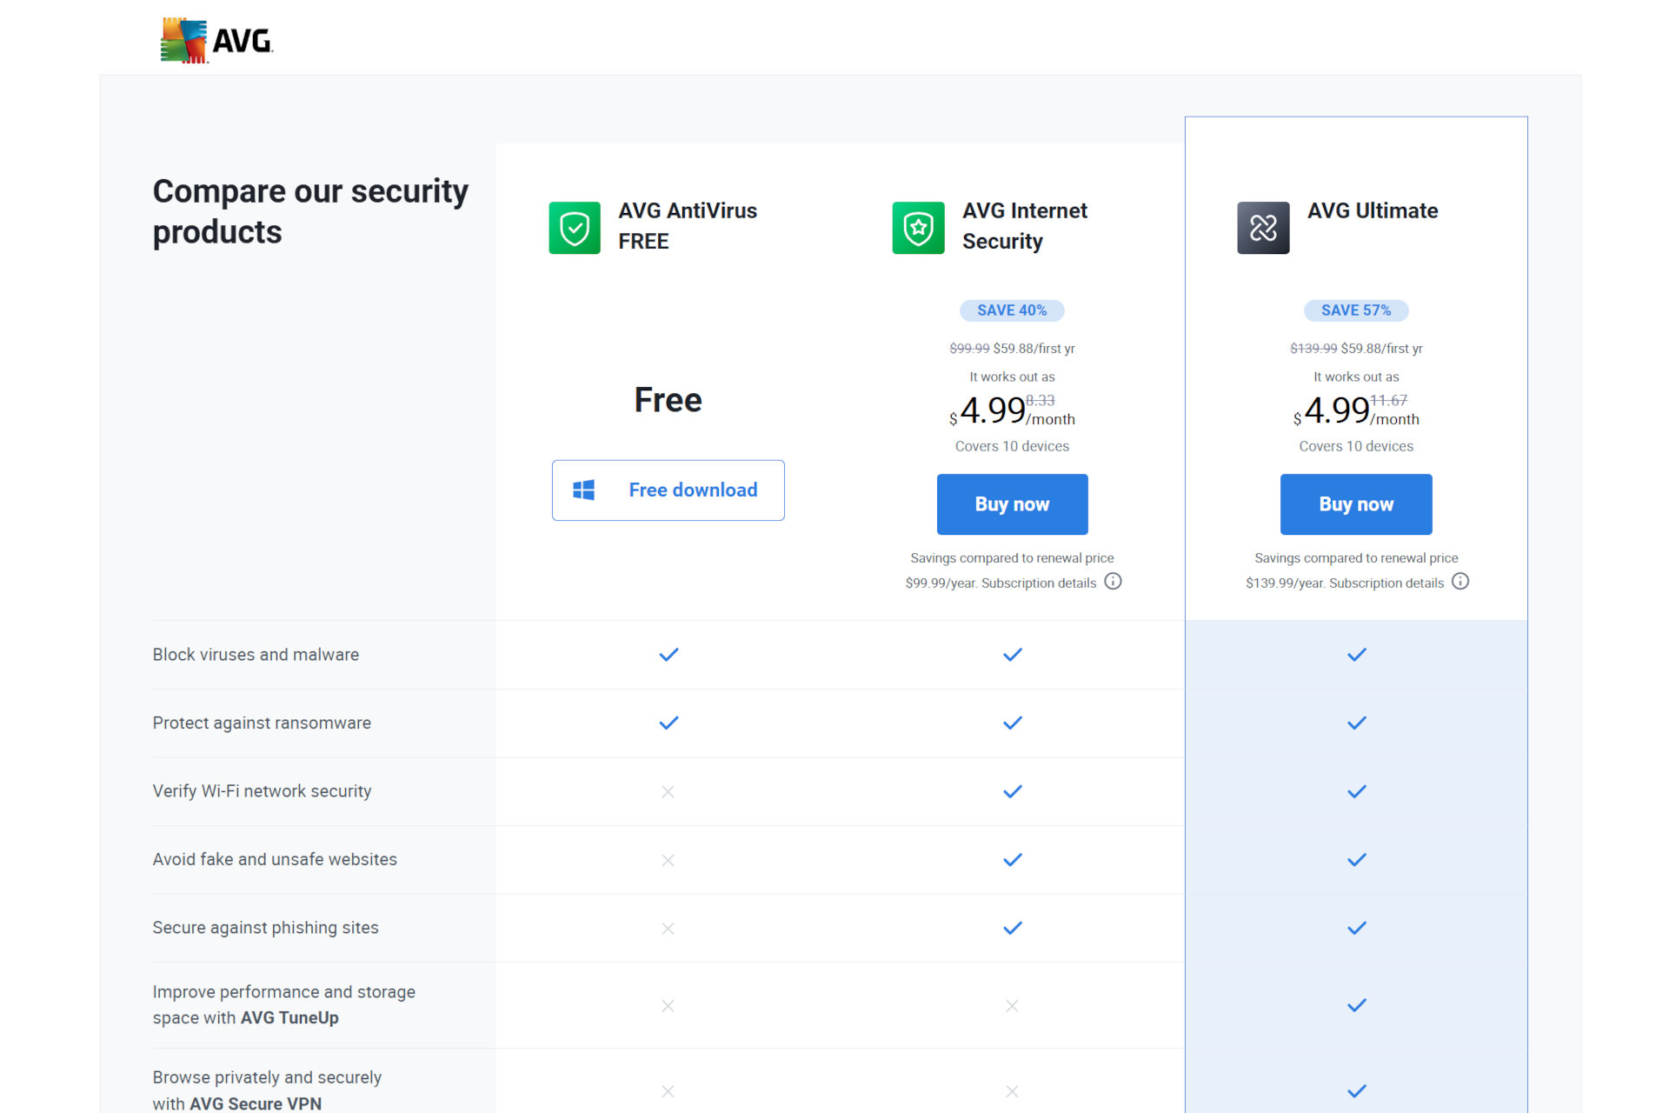This screenshot has width=1669, height=1113.
Task: Click the Compare our security products heading
Action: [x=310, y=211]
